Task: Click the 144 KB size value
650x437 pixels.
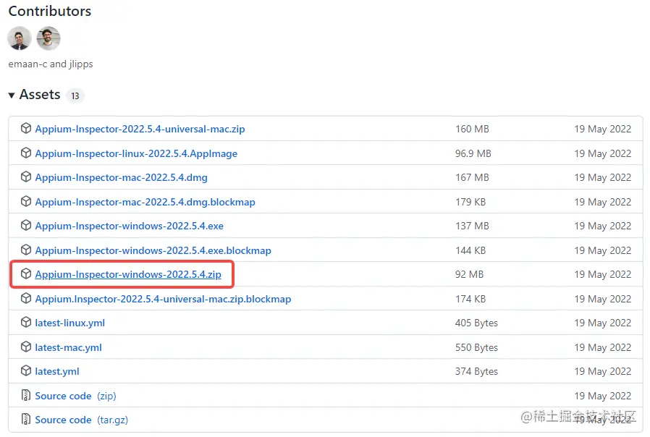Action: click(x=470, y=250)
